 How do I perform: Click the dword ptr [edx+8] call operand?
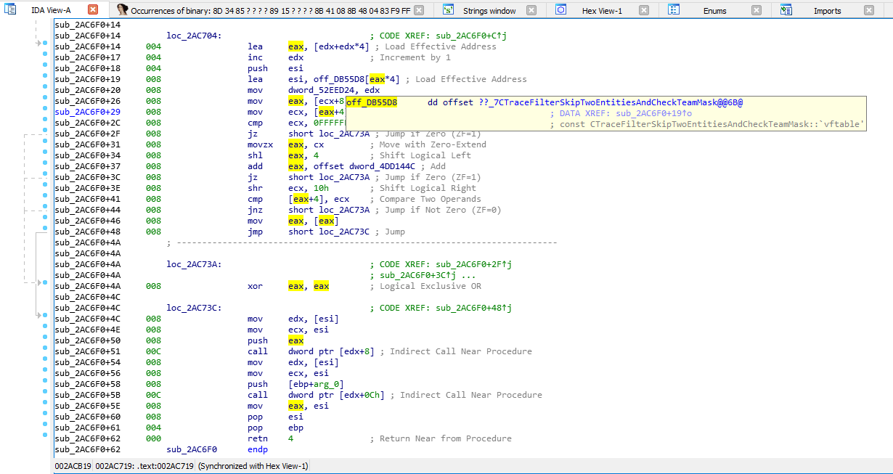pyautogui.click(x=331, y=351)
